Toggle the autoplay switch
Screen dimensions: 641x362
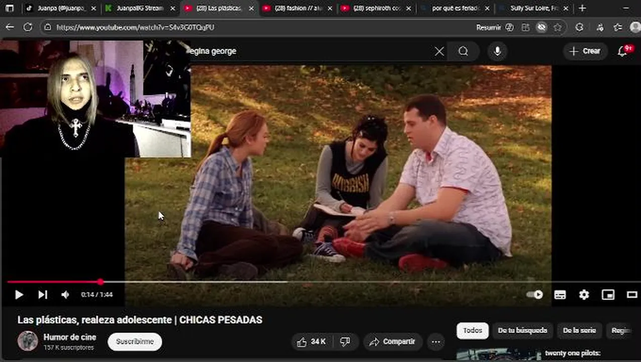tap(535, 295)
